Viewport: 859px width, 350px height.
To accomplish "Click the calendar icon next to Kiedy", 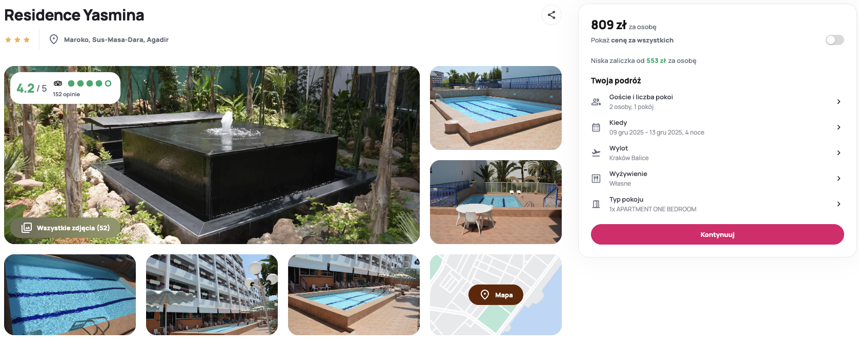I will 596,127.
